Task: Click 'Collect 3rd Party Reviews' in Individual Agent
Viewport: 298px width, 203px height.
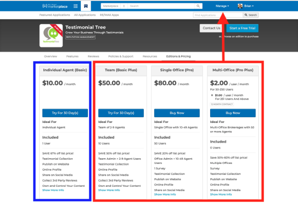Action: pyautogui.click(x=60, y=181)
